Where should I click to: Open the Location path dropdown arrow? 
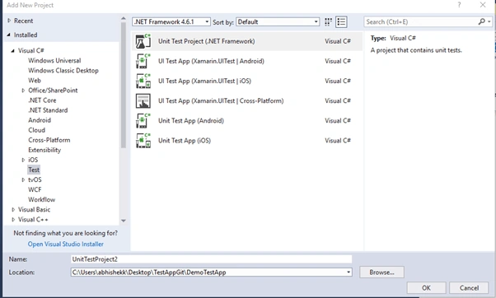(x=349, y=272)
